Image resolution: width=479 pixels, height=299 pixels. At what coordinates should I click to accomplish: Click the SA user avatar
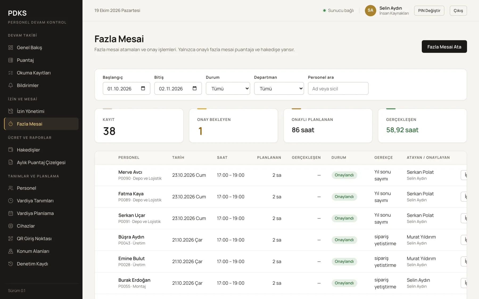click(370, 10)
